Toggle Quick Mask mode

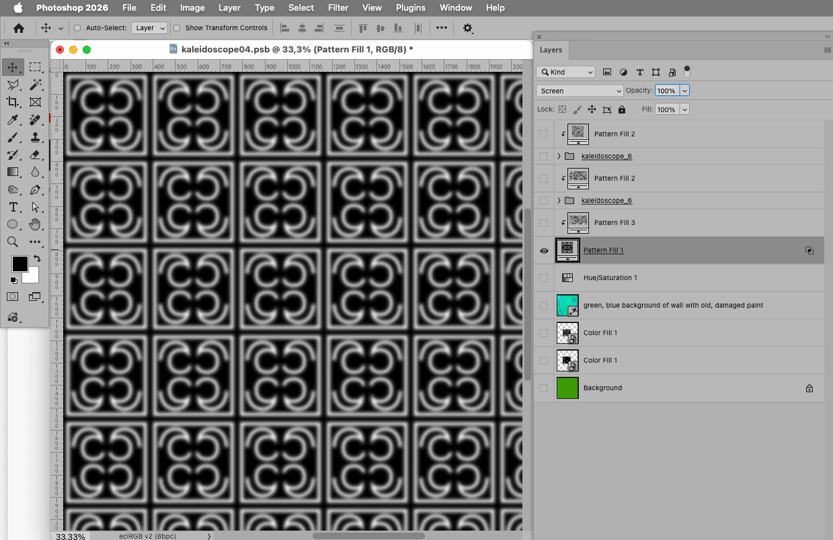click(13, 296)
